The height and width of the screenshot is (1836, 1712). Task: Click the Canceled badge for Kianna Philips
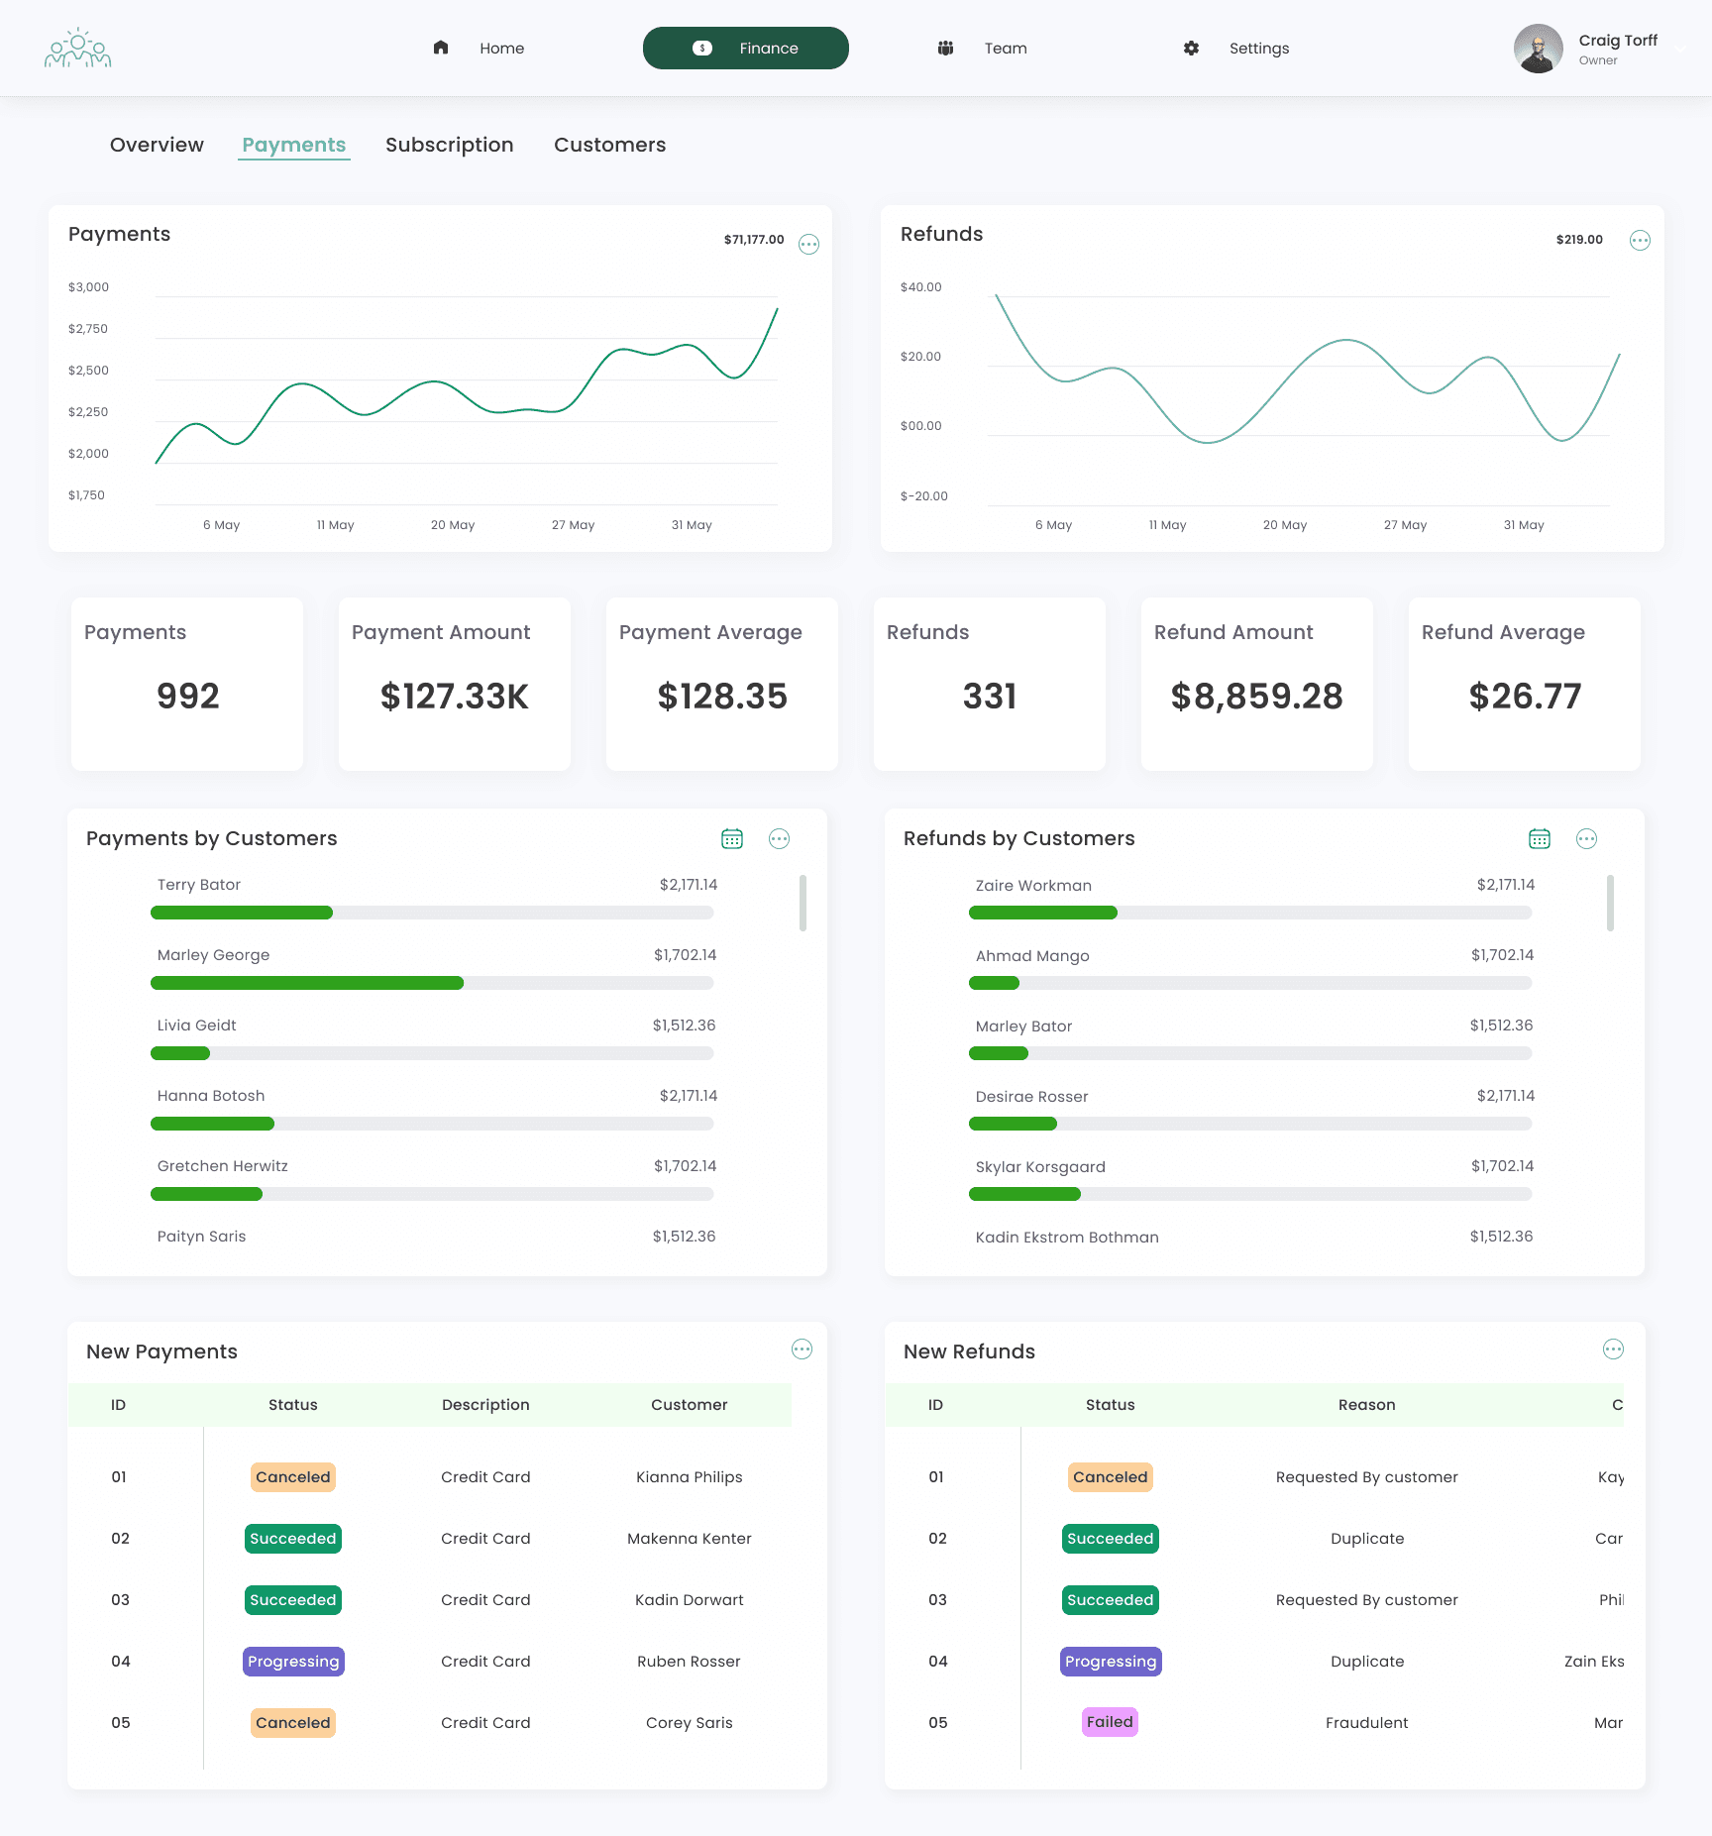[x=293, y=1477]
